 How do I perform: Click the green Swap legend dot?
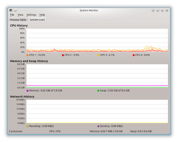click(98, 91)
